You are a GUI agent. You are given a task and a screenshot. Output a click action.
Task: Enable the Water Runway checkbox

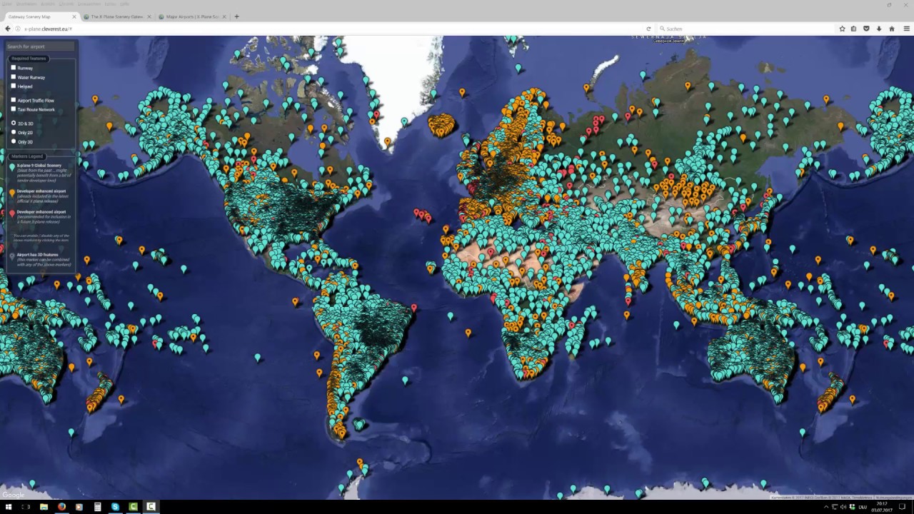[13, 77]
